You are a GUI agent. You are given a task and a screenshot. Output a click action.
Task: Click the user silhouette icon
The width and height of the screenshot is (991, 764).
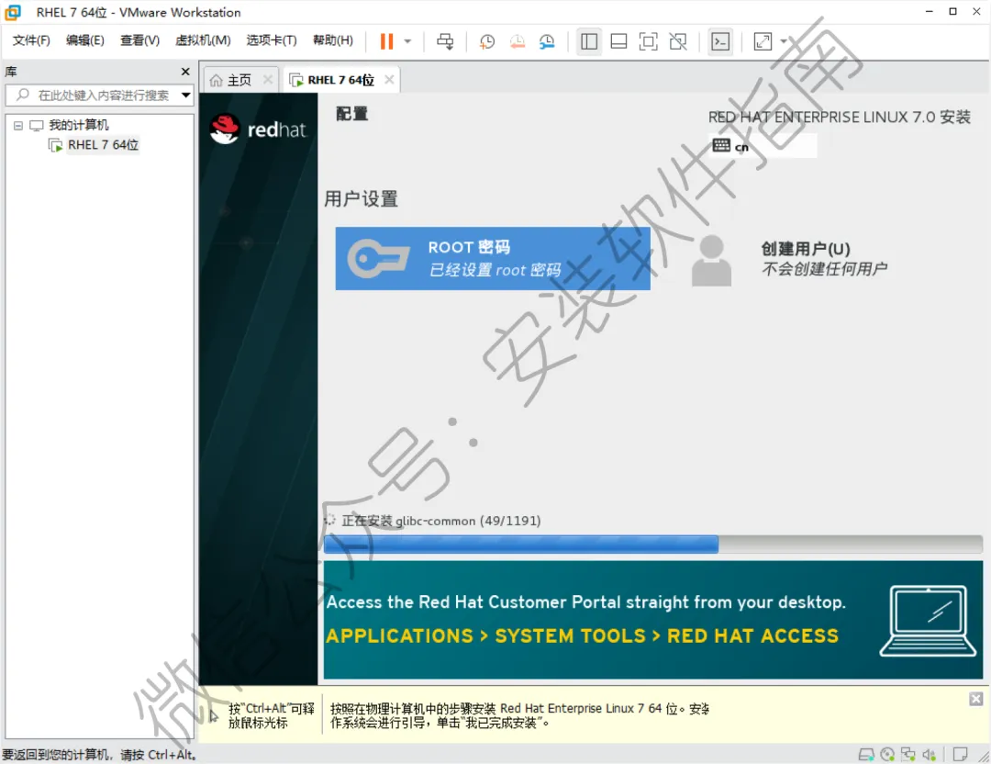712,261
